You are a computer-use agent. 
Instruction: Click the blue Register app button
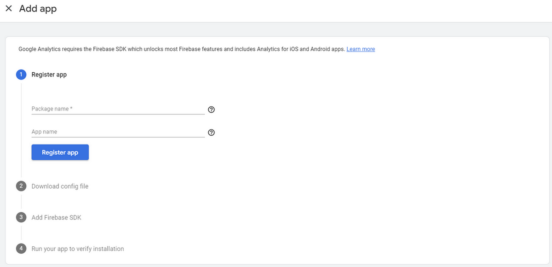coord(60,152)
